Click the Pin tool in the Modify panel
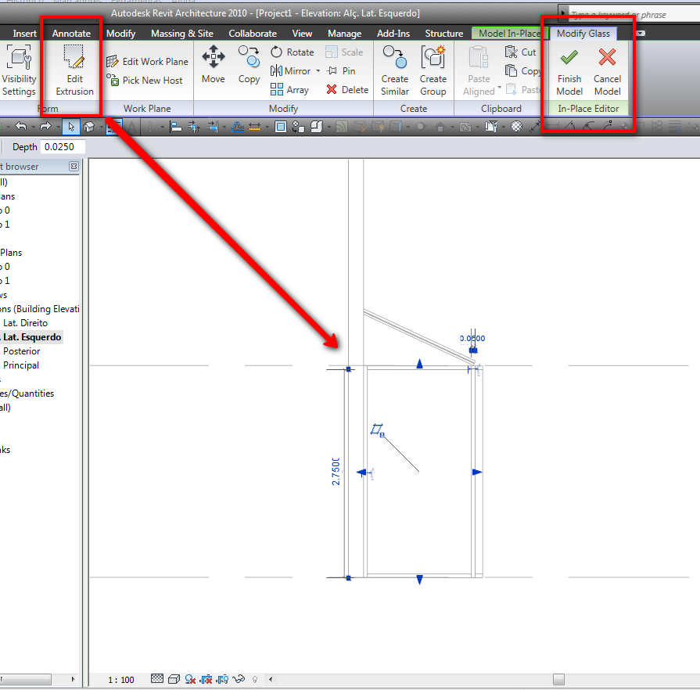The width and height of the screenshot is (700, 690). coord(341,71)
